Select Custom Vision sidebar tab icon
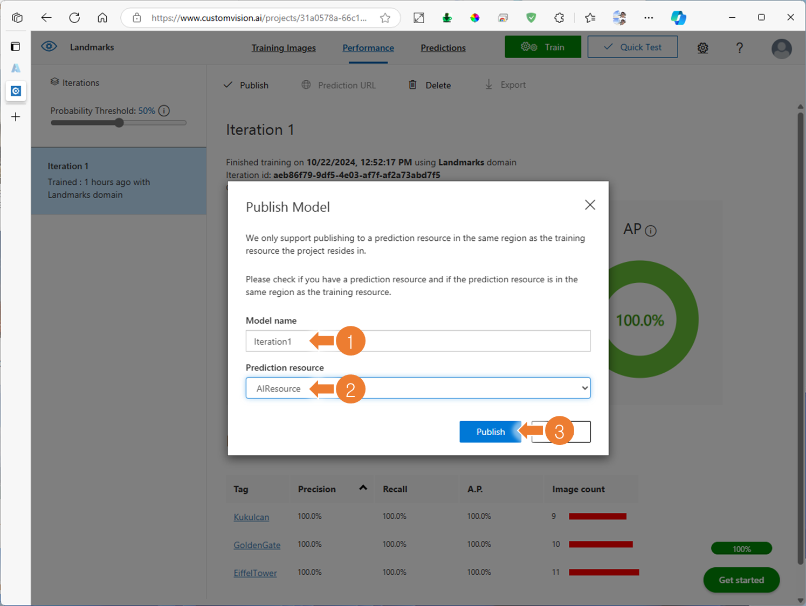 click(x=16, y=91)
